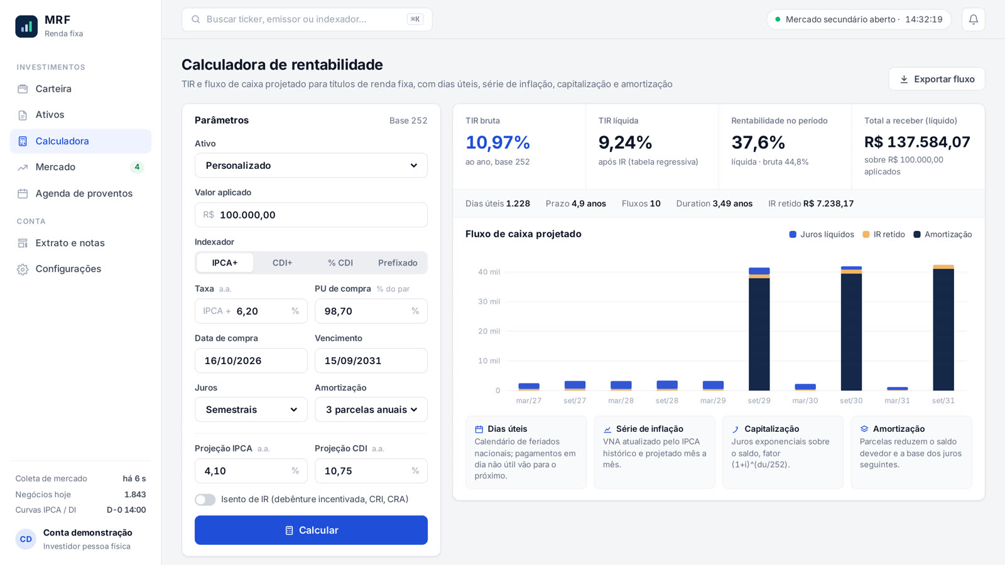Click the Projeção CDI input field
The width and height of the screenshot is (1005, 565).
pyautogui.click(x=371, y=471)
